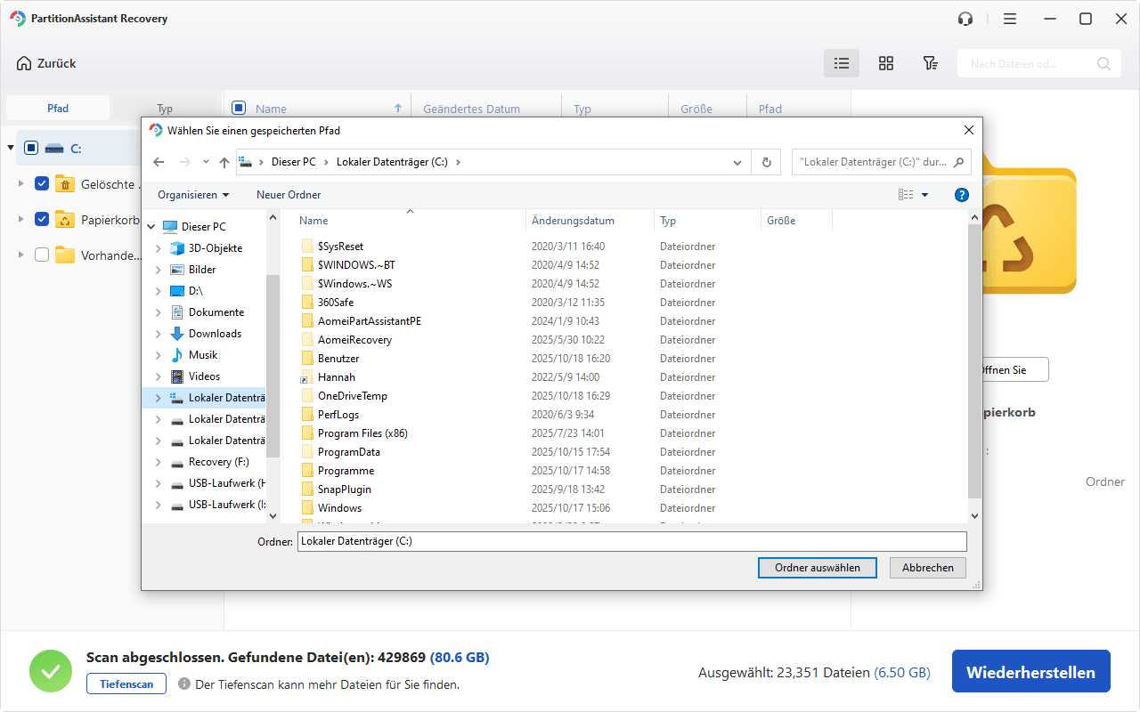This screenshot has width=1140, height=712.
Task: Go back in the folder dialog
Action: click(x=159, y=162)
